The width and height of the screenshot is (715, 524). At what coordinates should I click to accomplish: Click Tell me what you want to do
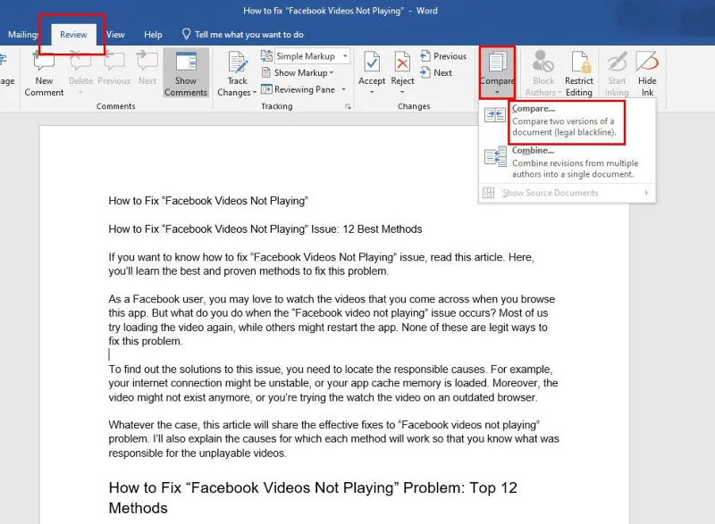click(249, 35)
